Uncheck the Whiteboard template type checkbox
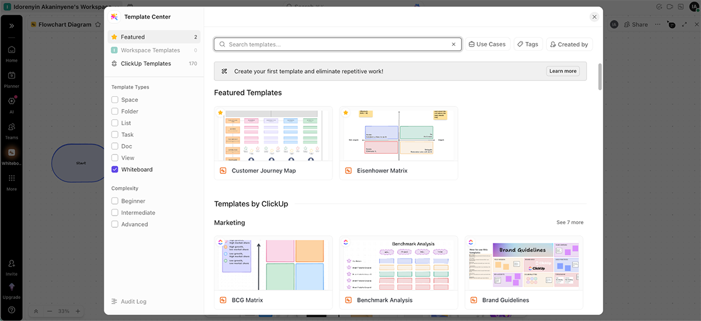Viewport: 701px width, 321px height. (115, 170)
